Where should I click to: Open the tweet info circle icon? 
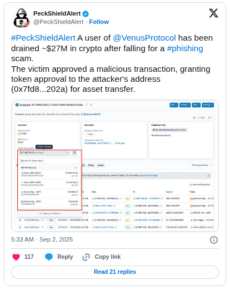[214, 240]
